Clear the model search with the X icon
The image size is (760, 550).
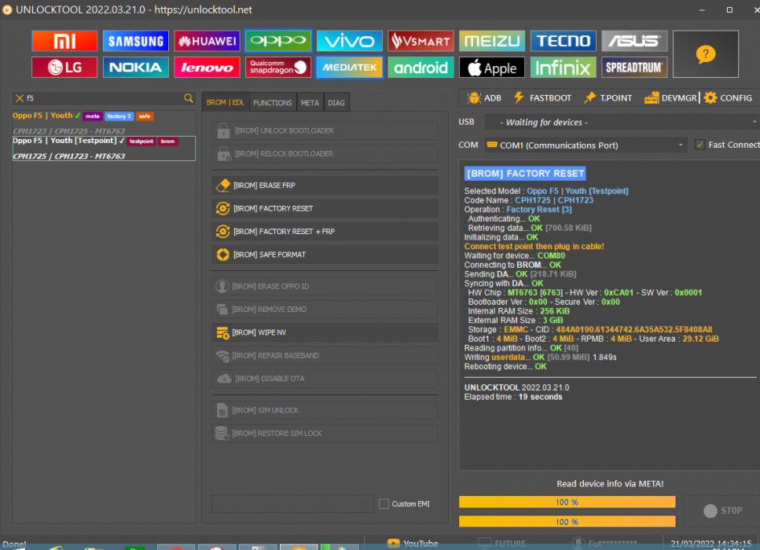pos(20,98)
